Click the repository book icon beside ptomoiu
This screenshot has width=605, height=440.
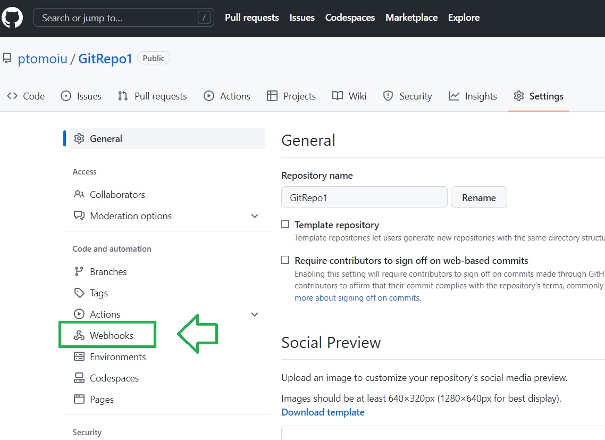7,59
